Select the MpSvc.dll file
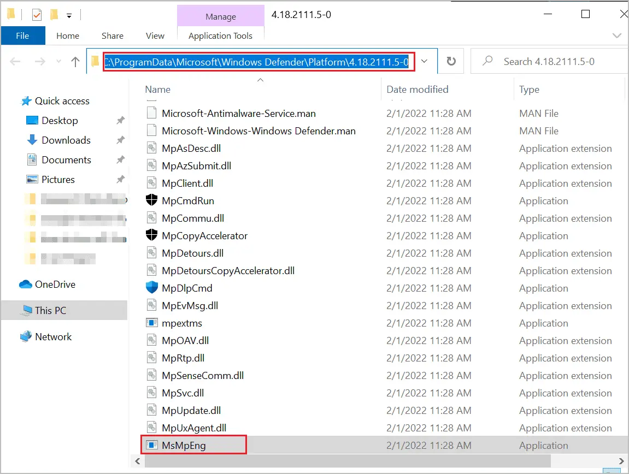The height and width of the screenshot is (474, 629). [x=183, y=393]
